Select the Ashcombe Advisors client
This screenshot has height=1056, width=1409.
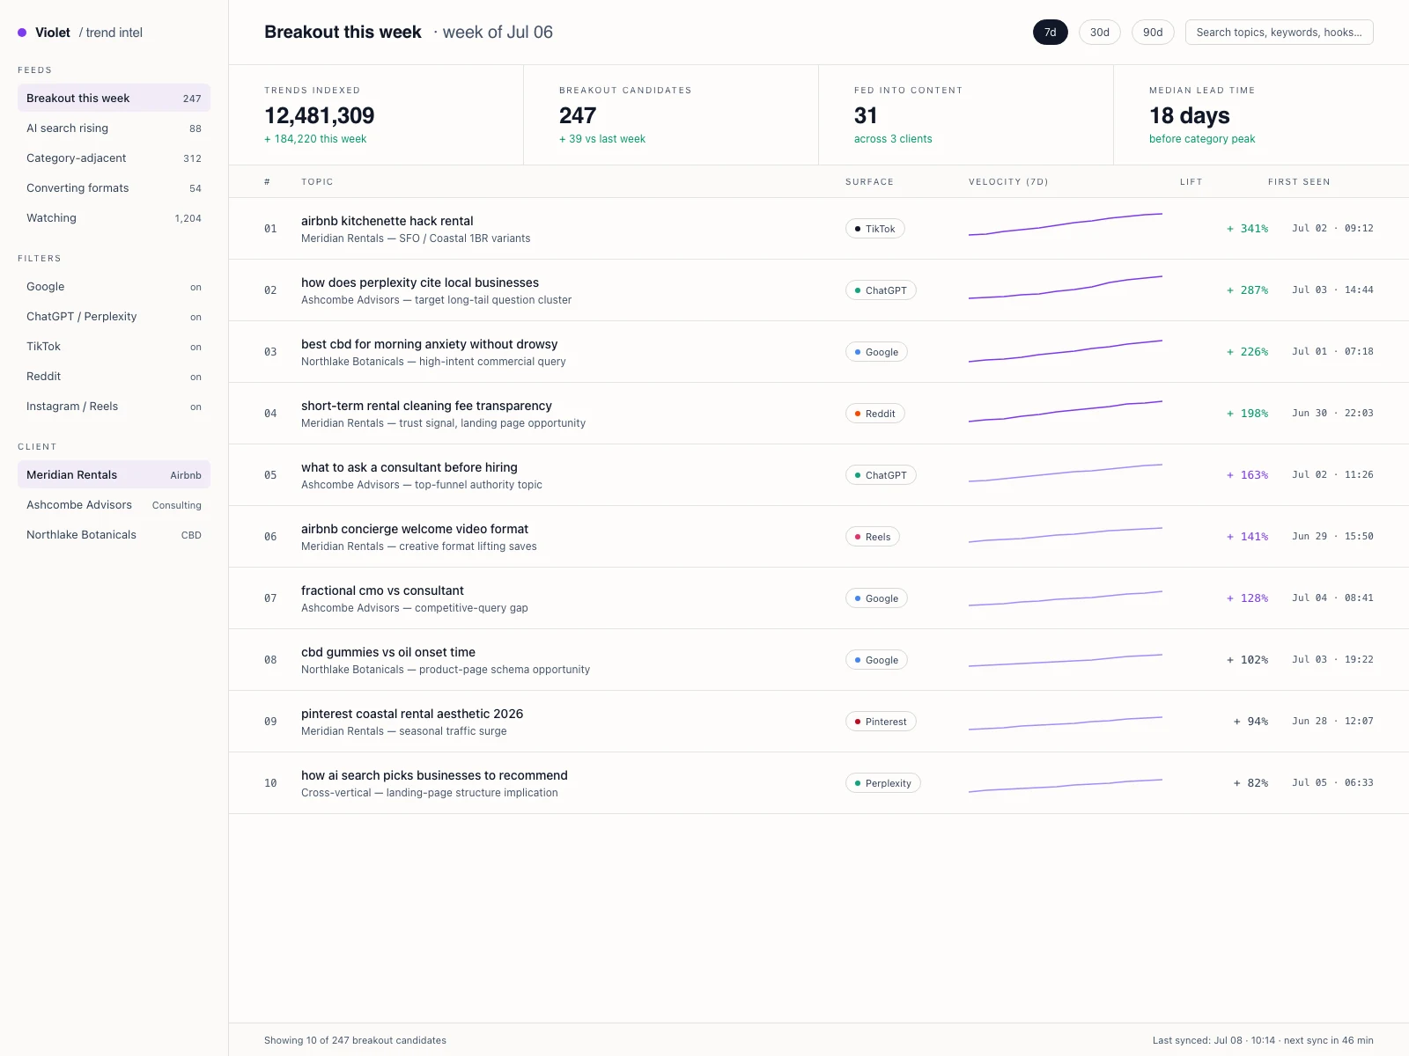114,504
